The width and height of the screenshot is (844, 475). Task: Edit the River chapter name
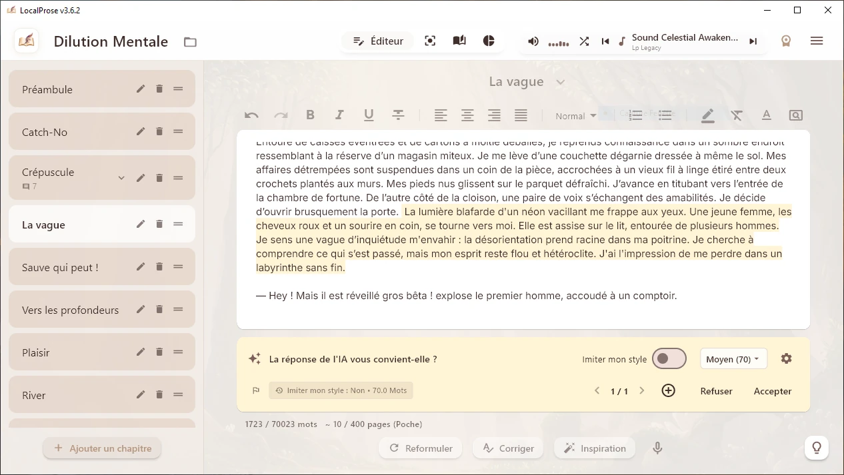(141, 394)
